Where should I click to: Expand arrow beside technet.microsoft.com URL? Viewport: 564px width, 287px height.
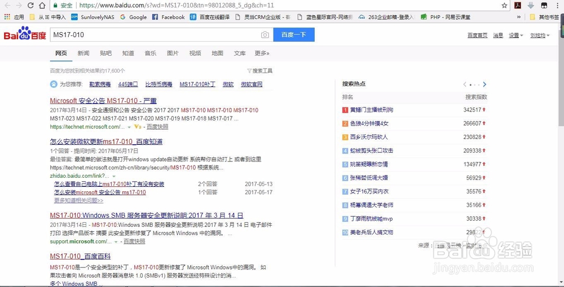pos(129,127)
